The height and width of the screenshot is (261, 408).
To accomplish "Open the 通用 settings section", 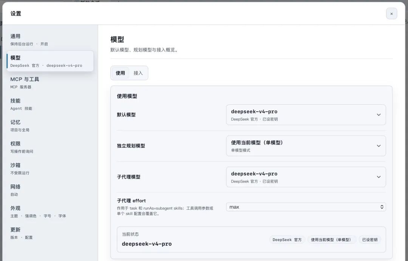I will click(x=50, y=40).
